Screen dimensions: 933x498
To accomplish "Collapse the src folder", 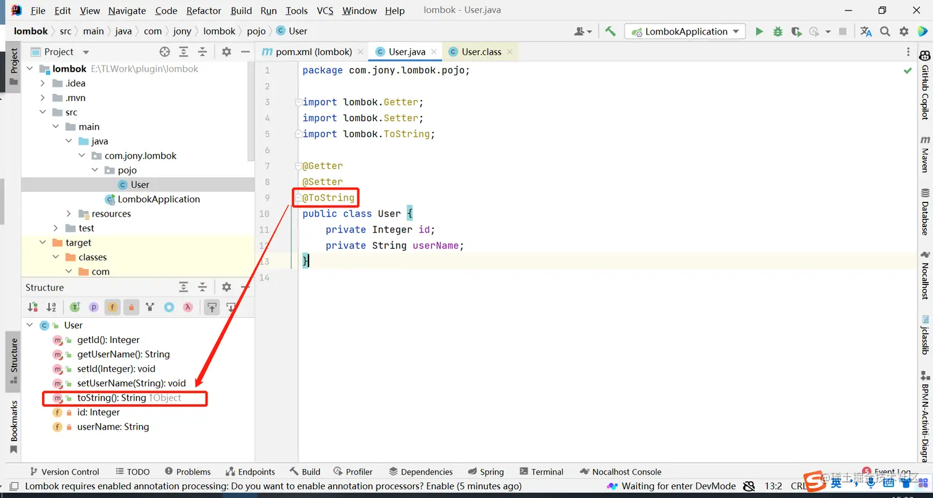I will [x=43, y=112].
